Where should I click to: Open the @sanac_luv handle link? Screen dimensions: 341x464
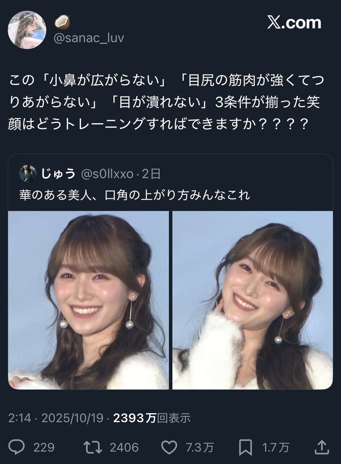click(x=89, y=38)
